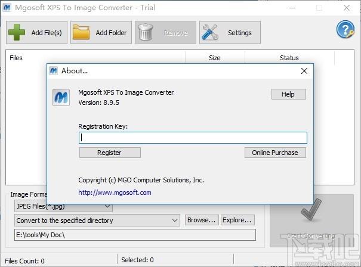The image size is (361, 267).
Task: Focus the Registration Key input field
Action: (193, 138)
